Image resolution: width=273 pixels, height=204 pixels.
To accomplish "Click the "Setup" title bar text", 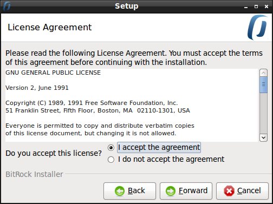I will point(127,6).
